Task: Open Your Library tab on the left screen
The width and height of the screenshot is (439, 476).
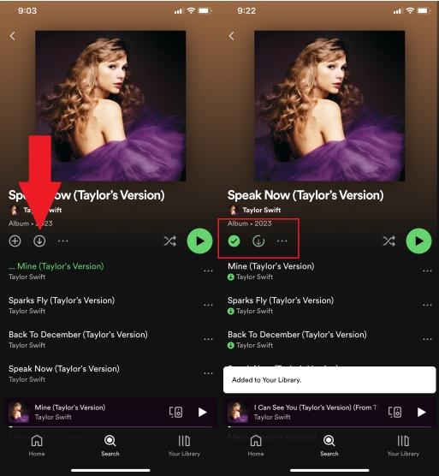Action: pyautogui.click(x=184, y=446)
